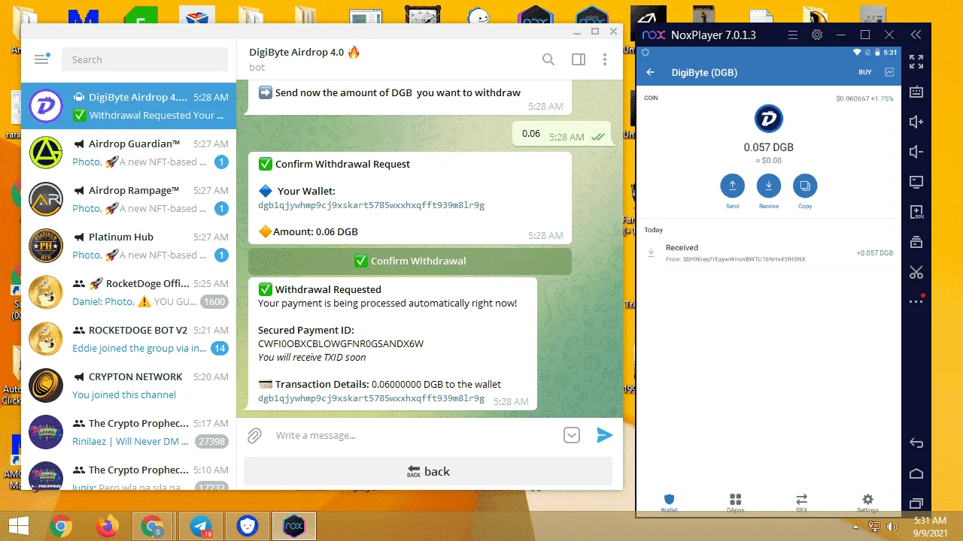
Task: Decrease NoxPlayer volume
Action: (x=916, y=152)
